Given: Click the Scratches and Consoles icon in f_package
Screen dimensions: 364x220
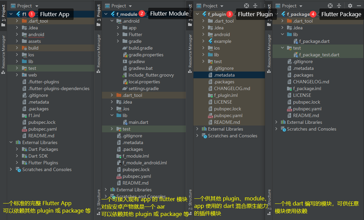Looking at the screenshot, I should coord(283,129).
